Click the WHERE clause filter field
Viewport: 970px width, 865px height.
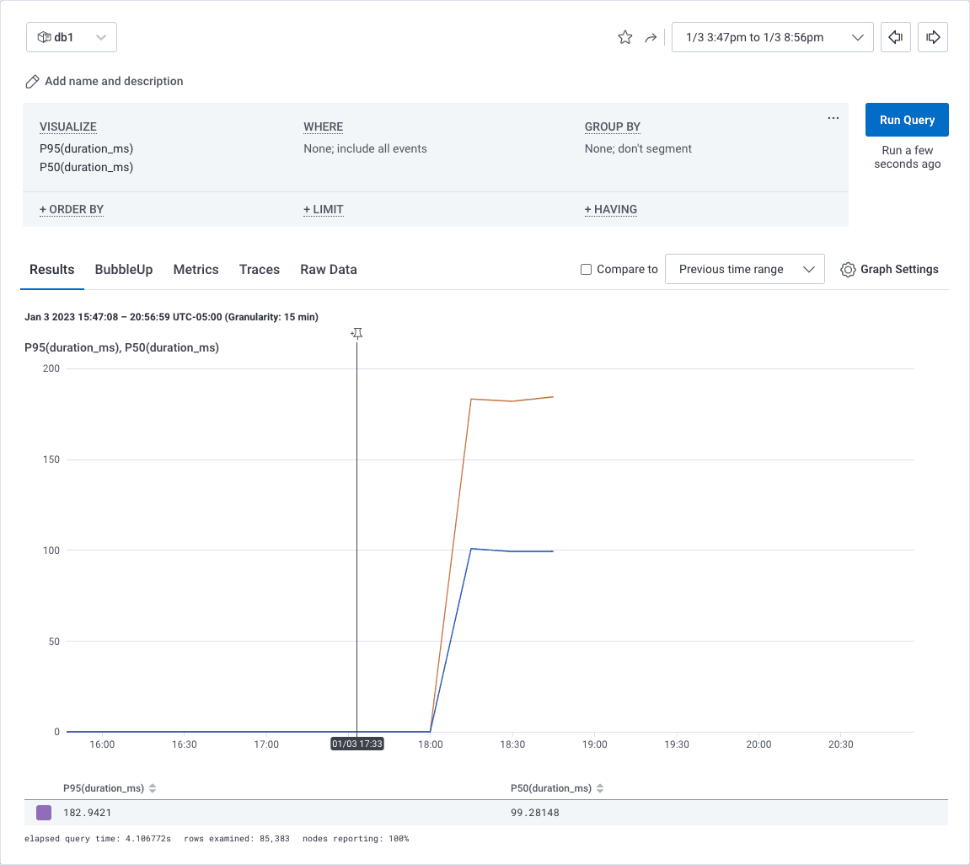[365, 149]
